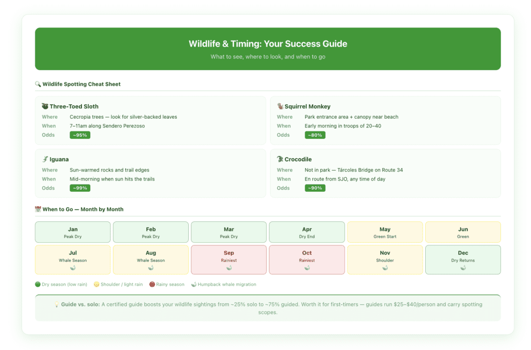531x350 pixels.
Task: Select the Sep Rainiest month cell
Action: (x=229, y=259)
